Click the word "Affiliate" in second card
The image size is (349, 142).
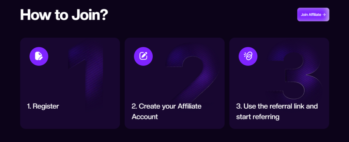point(189,106)
